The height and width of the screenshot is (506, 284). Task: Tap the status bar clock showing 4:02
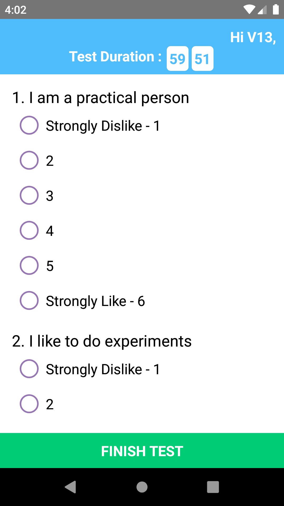16,10
